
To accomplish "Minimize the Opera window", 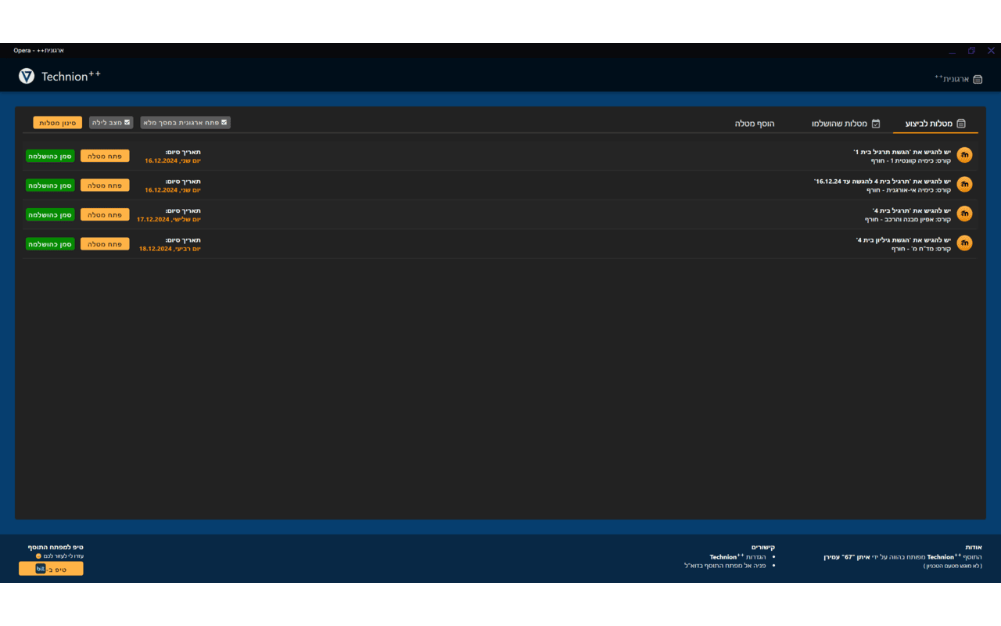I will click(x=952, y=51).
